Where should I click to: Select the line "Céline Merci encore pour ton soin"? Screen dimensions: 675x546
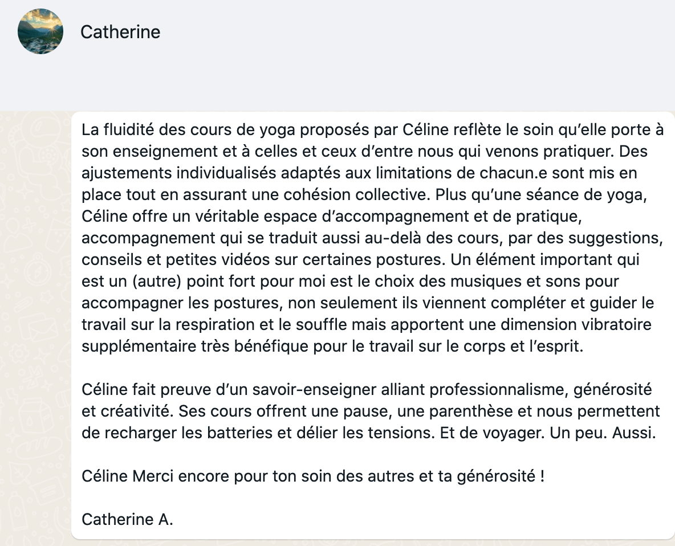tap(313, 476)
